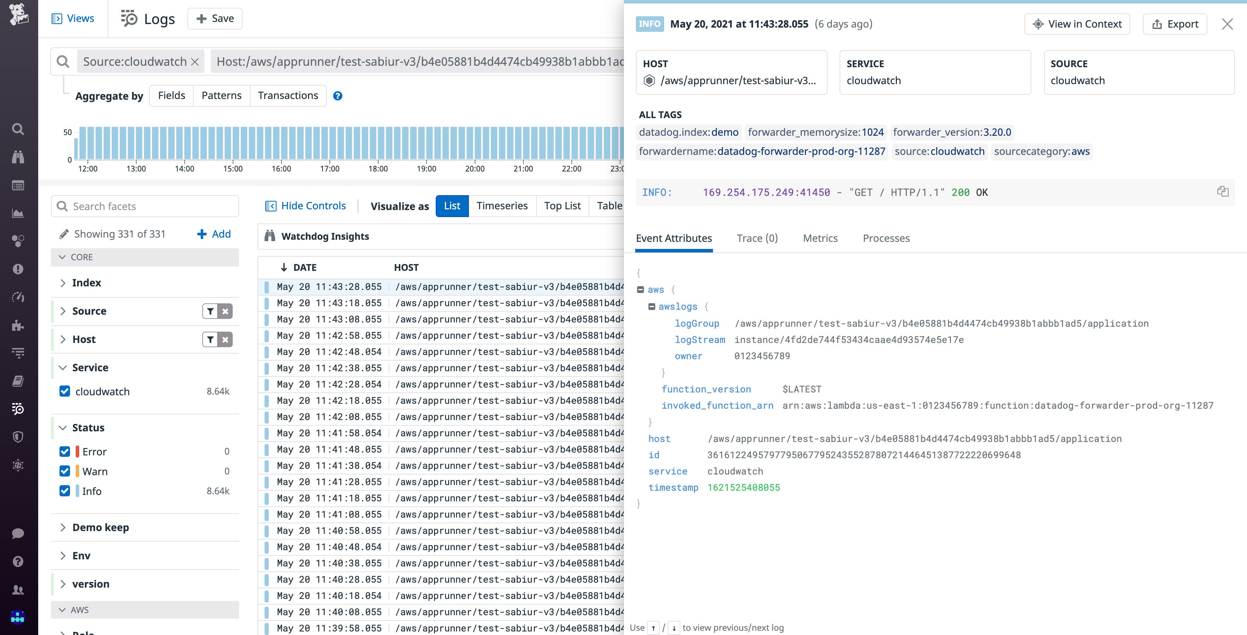1247x635 pixels.
Task: Open the APM gauge icon
Action: pos(18,297)
